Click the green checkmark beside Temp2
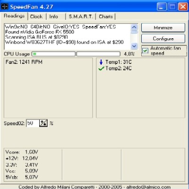189x189 pixels. (101, 69)
